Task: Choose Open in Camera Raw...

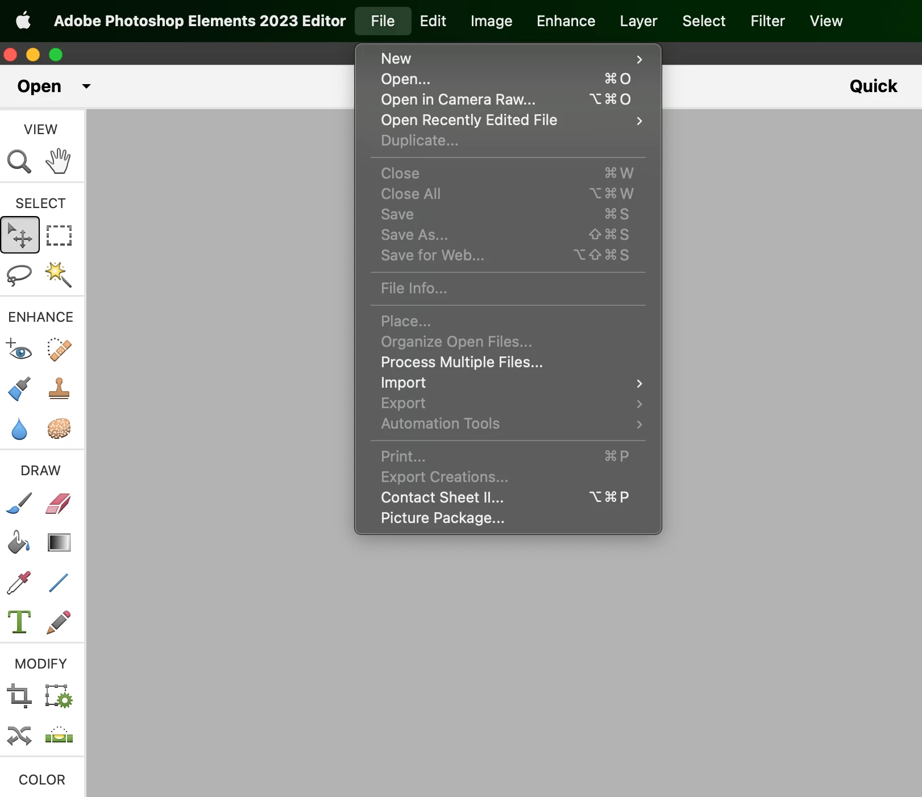Action: pos(508,99)
